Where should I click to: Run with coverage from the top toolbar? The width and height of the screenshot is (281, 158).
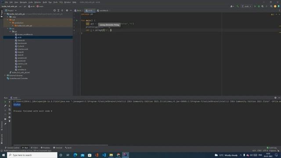[263, 6]
